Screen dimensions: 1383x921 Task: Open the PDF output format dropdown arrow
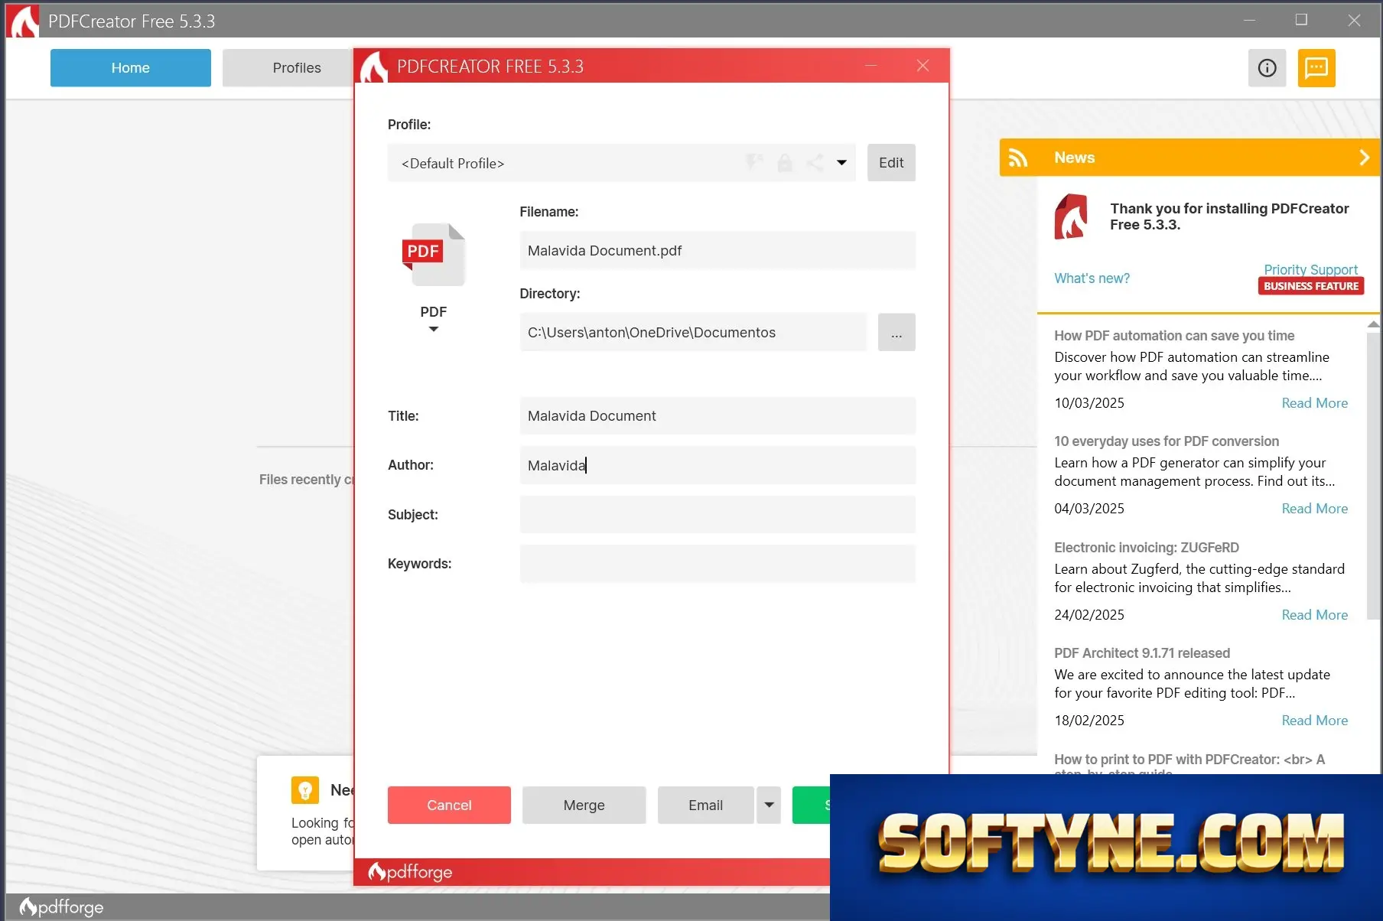[434, 330]
